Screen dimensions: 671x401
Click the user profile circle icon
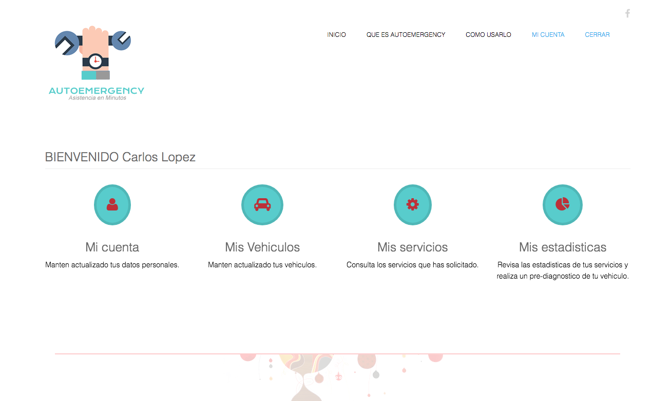(112, 205)
